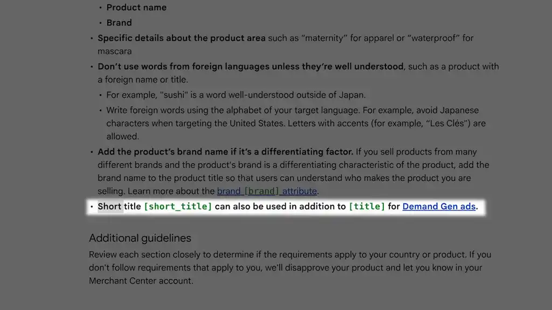Click the word 'Short' in highlighted line
The image size is (552, 310).
pos(109,206)
